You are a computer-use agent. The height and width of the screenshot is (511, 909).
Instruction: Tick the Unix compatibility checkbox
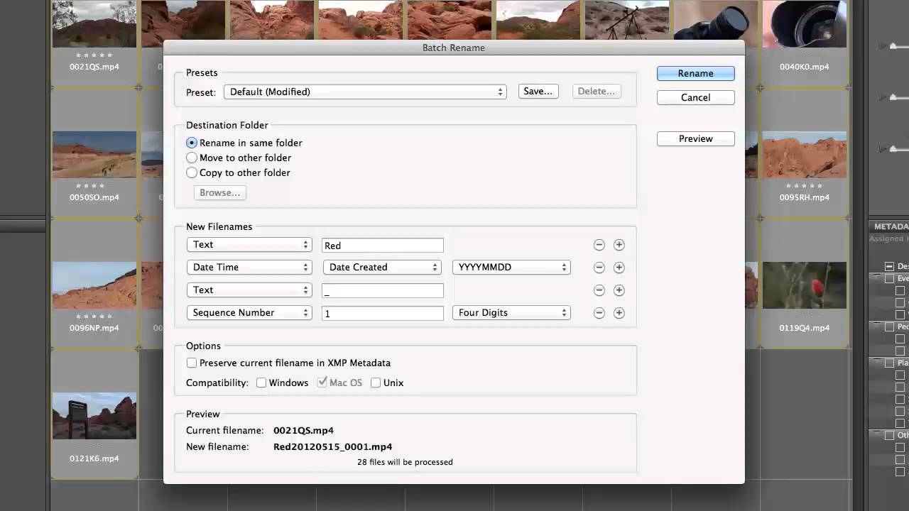point(376,383)
